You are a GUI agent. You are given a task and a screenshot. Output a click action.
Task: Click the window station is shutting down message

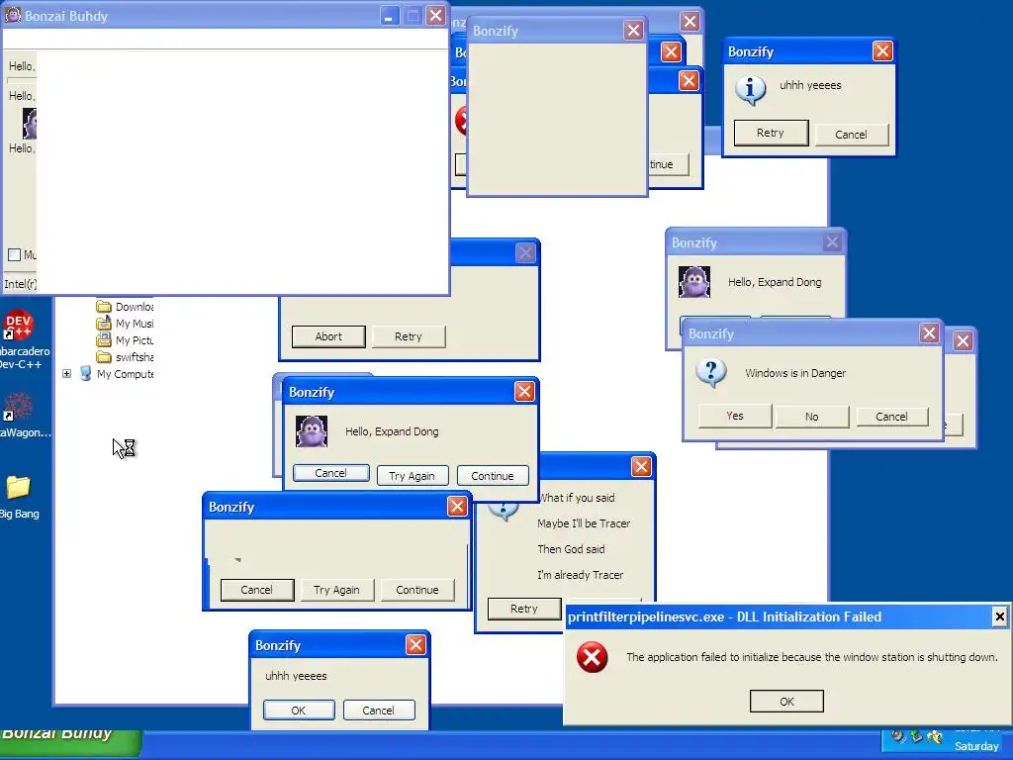tap(812, 657)
